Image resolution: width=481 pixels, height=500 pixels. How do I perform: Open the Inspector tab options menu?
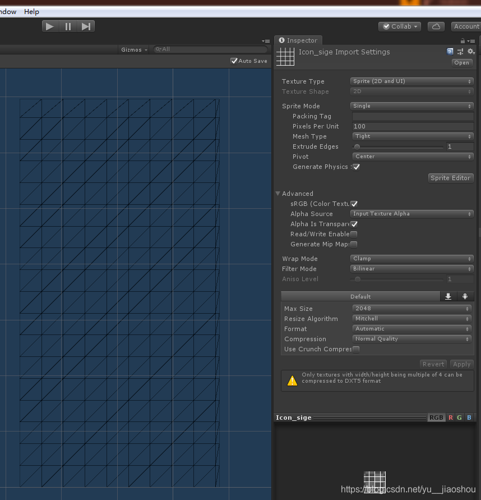tap(471, 41)
